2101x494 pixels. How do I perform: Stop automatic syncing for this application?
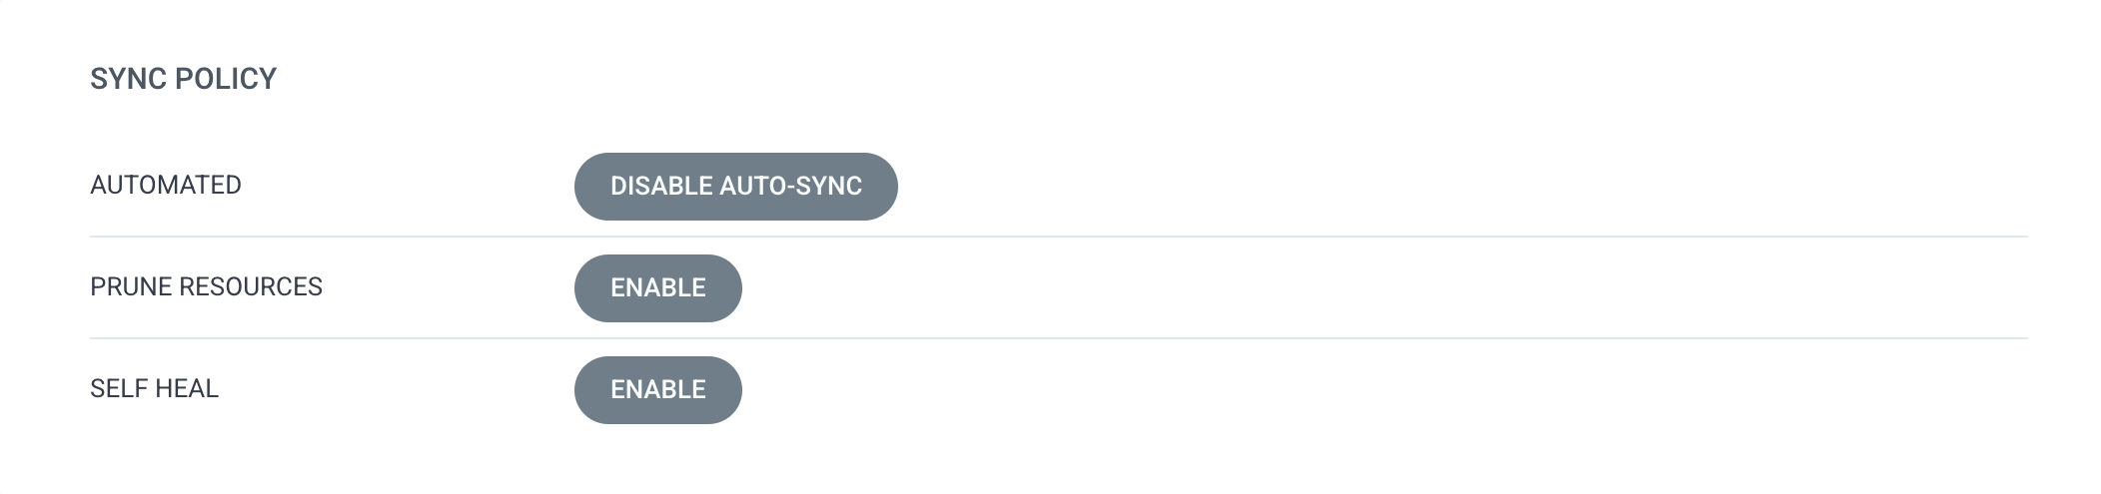(735, 187)
